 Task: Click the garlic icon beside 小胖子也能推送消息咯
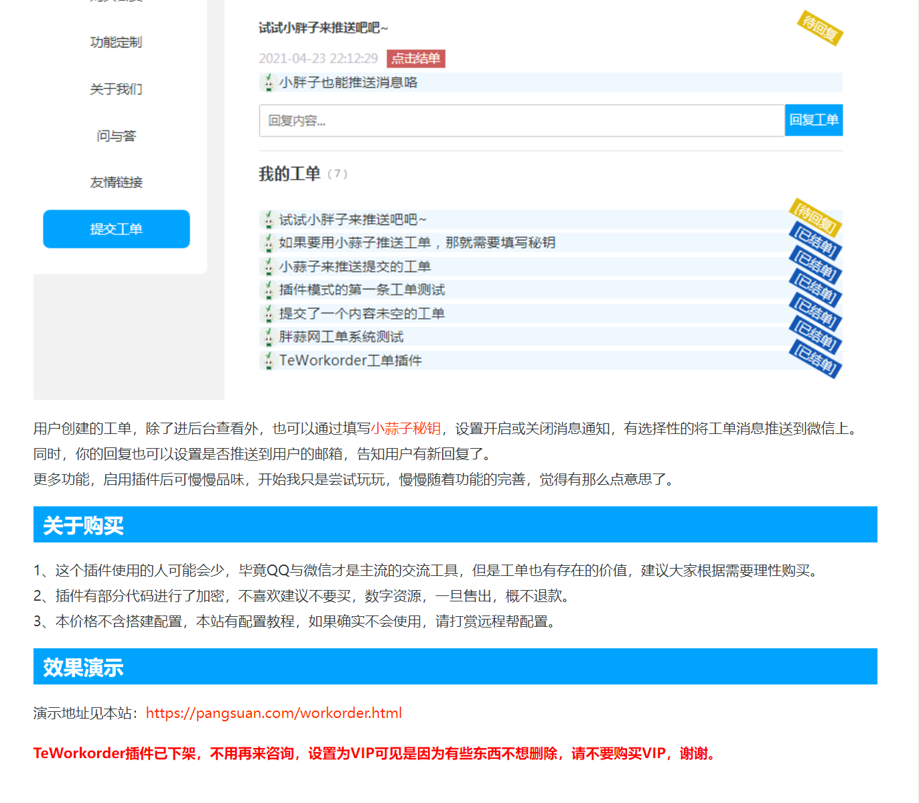click(x=269, y=82)
